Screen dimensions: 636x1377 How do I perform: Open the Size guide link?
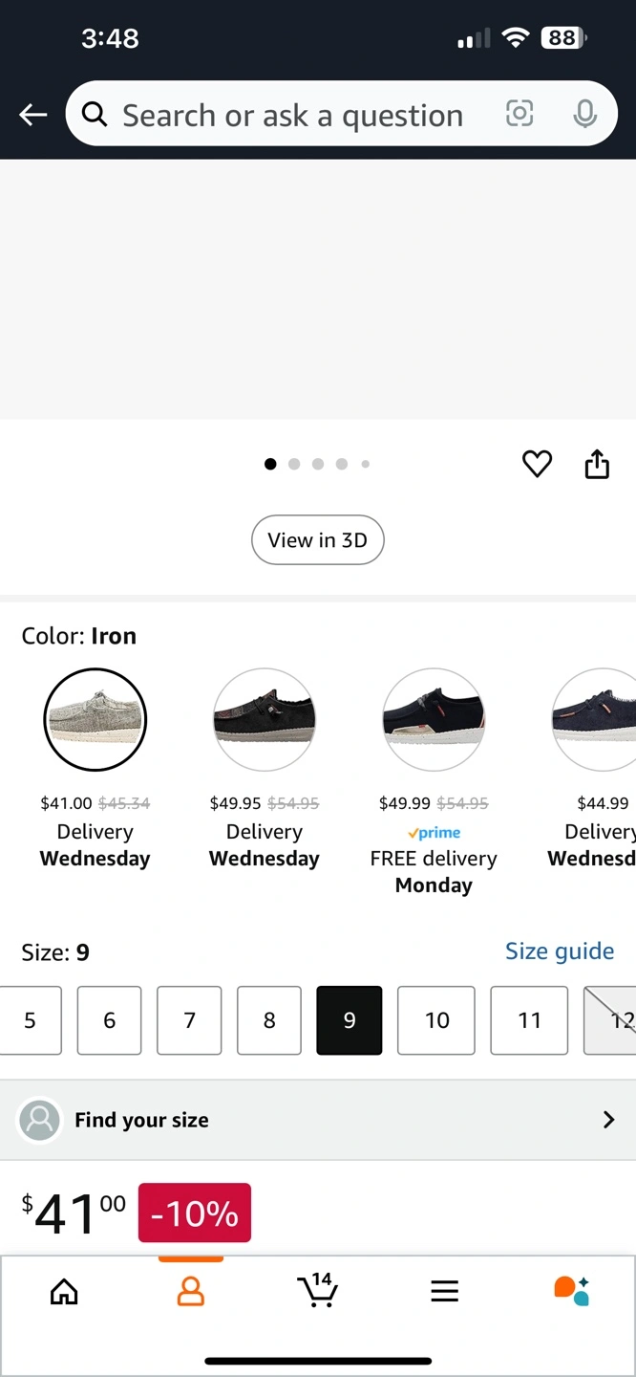pyautogui.click(x=559, y=951)
